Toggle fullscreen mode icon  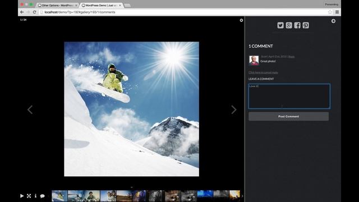point(29,196)
